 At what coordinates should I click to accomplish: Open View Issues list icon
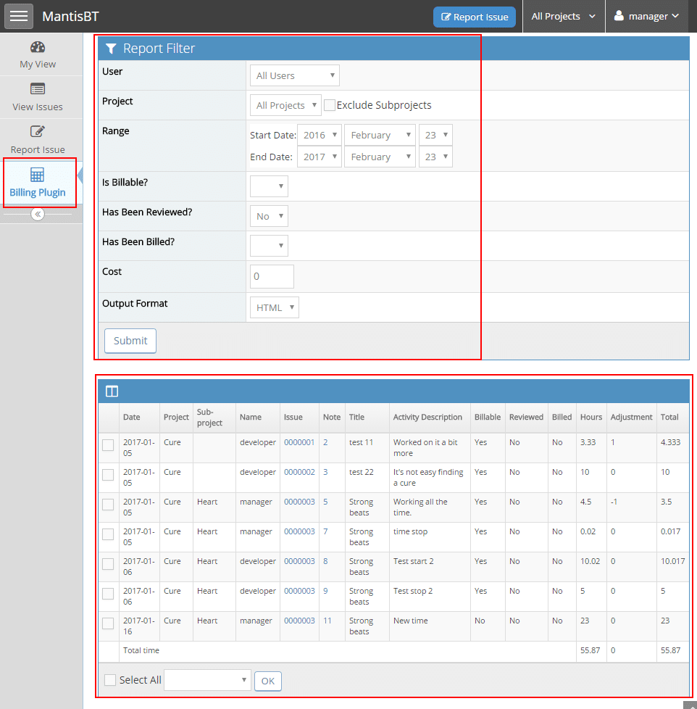click(x=38, y=89)
